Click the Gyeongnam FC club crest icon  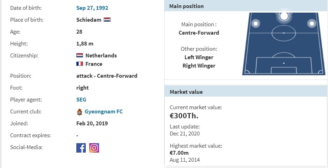79,112
